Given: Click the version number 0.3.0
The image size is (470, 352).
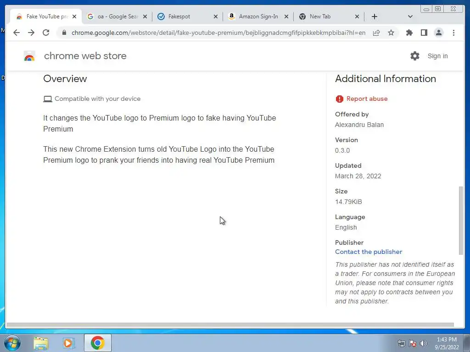Looking at the screenshot, I should click(342, 150).
